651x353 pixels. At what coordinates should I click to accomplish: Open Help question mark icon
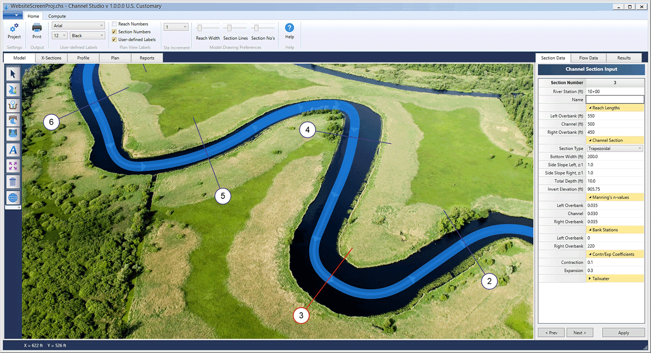(x=289, y=28)
